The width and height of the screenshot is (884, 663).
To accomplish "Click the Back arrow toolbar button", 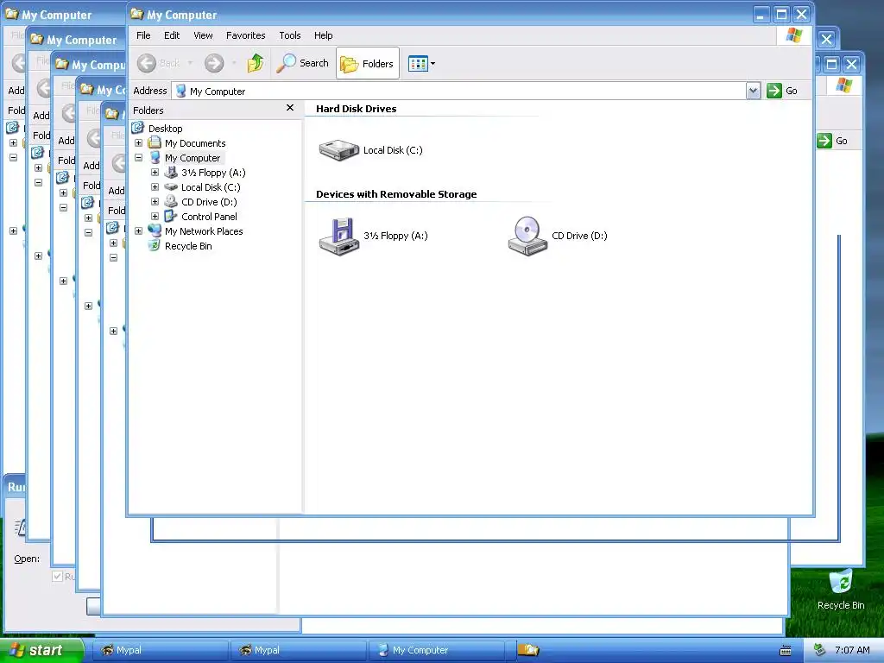I will tap(147, 63).
